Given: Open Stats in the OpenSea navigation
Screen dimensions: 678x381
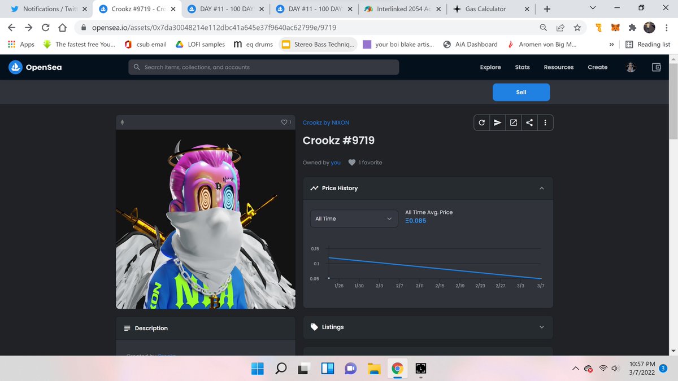Looking at the screenshot, I should (x=523, y=67).
